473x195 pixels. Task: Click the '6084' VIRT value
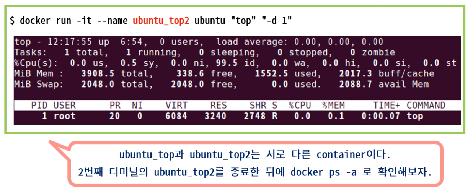pyautogui.click(x=176, y=116)
